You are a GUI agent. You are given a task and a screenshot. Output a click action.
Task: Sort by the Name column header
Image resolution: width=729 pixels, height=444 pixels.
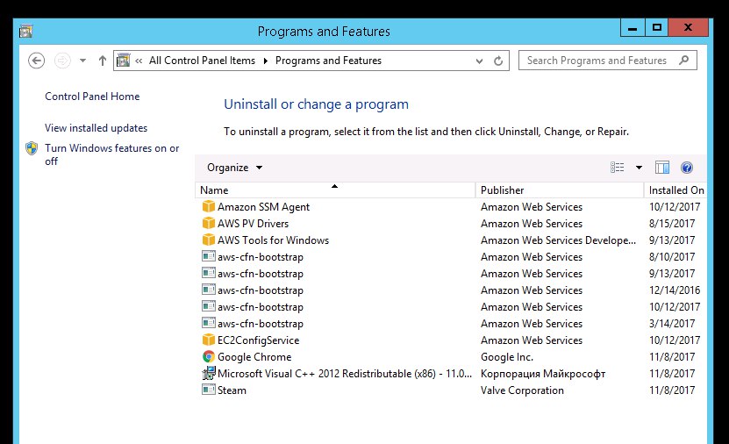[335, 190]
